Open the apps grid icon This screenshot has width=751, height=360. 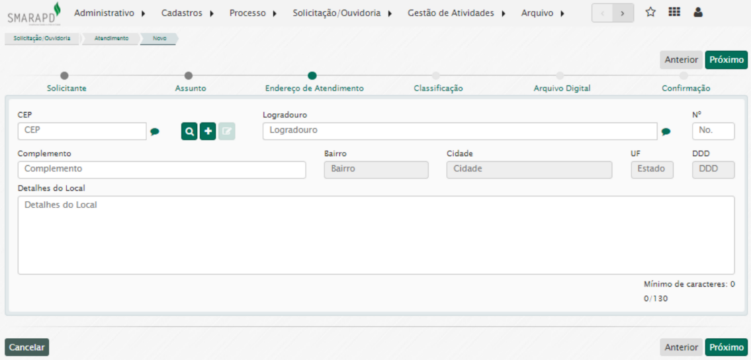[674, 13]
